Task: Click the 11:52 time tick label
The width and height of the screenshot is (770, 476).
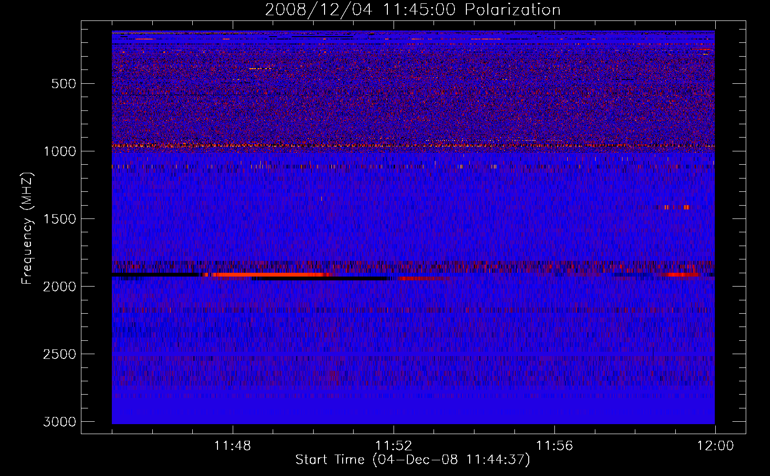Action: tap(394, 446)
